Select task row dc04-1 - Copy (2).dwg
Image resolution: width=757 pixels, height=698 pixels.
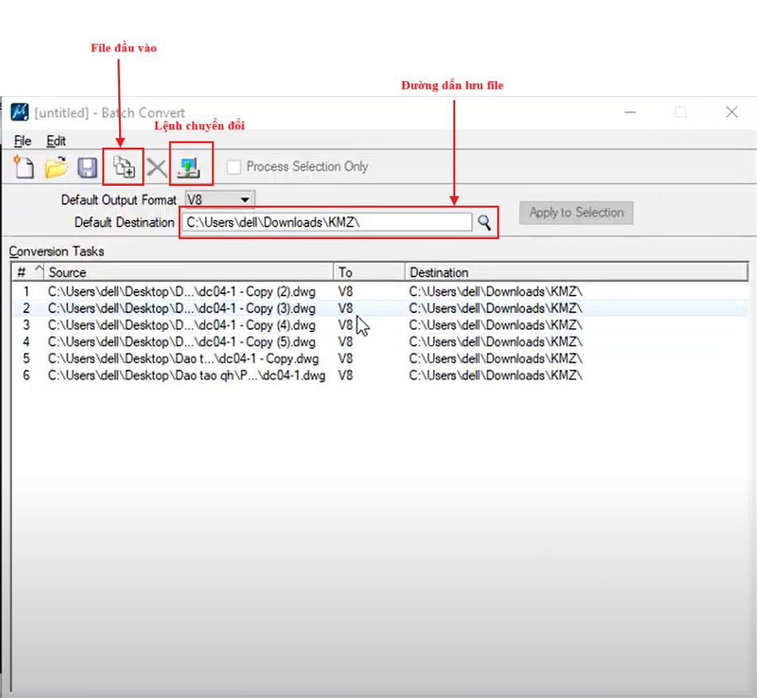click(181, 291)
